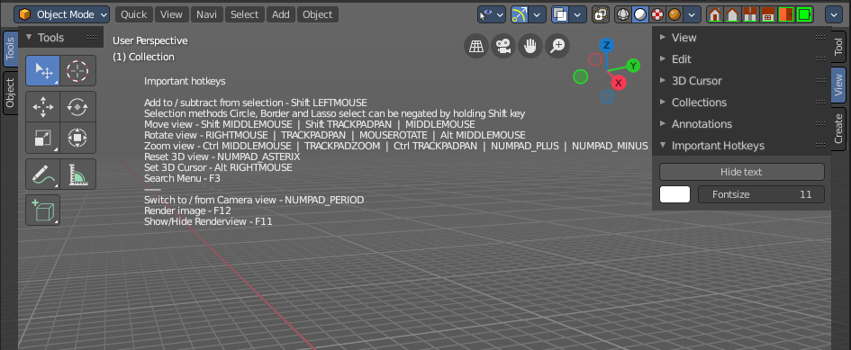Select the Transform tool
Image resolution: width=851 pixels, height=350 pixels.
coord(77,138)
